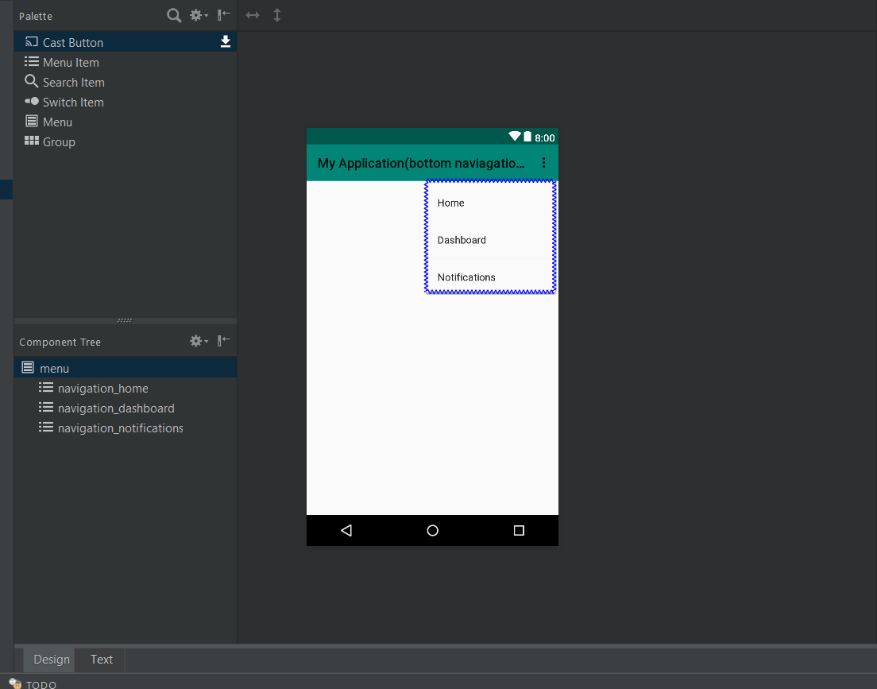Select Menu entry in the Palette list
This screenshot has height=689, width=877.
click(126, 122)
